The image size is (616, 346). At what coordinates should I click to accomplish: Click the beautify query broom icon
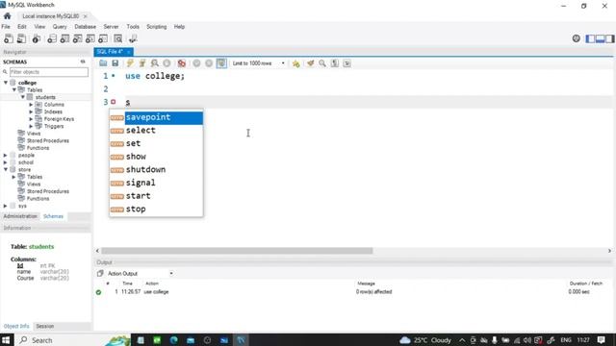(x=310, y=63)
